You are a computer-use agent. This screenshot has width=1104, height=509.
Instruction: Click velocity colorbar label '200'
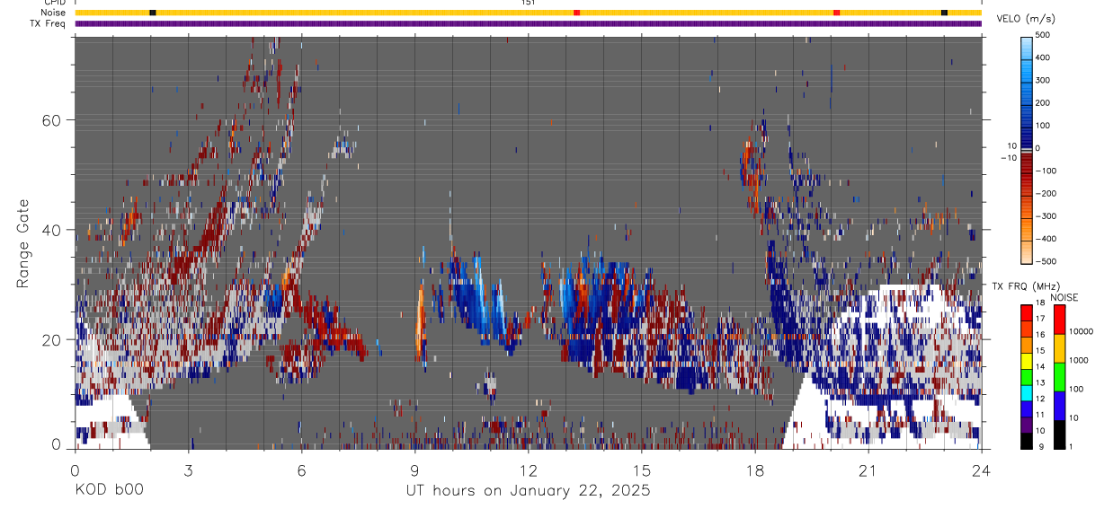(x=1045, y=102)
